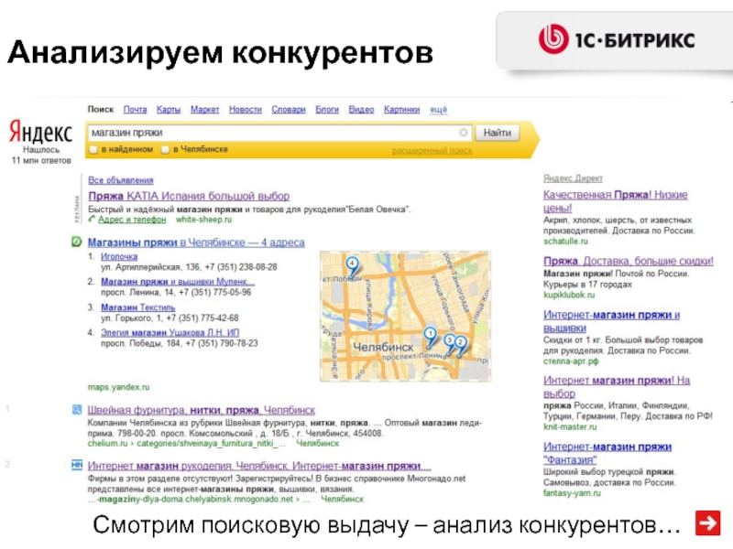Expand 'Все объявления' ads list
The width and height of the screenshot is (733, 549).
pyautogui.click(x=120, y=180)
